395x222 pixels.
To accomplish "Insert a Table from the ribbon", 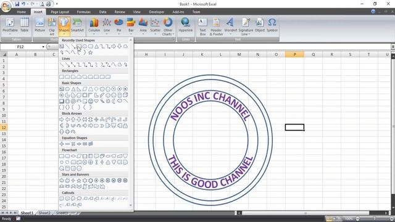I will pyautogui.click(x=25, y=25).
